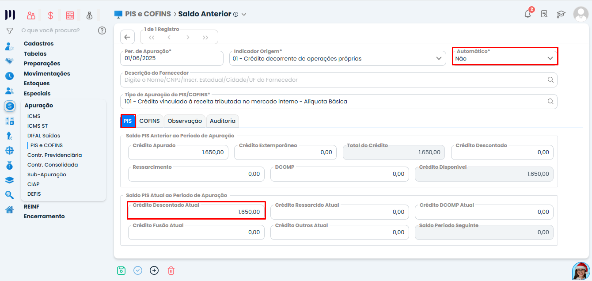
Task: Open the Automático dropdown
Action: [505, 58]
